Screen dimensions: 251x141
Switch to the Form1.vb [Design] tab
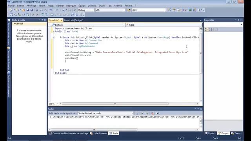coord(74,20)
